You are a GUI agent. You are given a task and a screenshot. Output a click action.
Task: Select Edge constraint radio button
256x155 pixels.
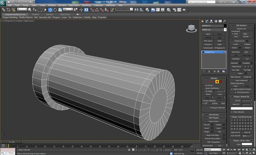point(242,34)
